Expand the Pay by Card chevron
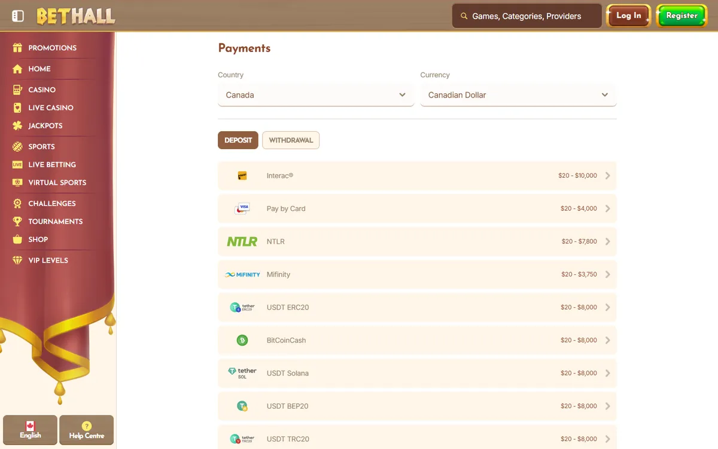Viewport: 718px width, 449px height. 607,209
